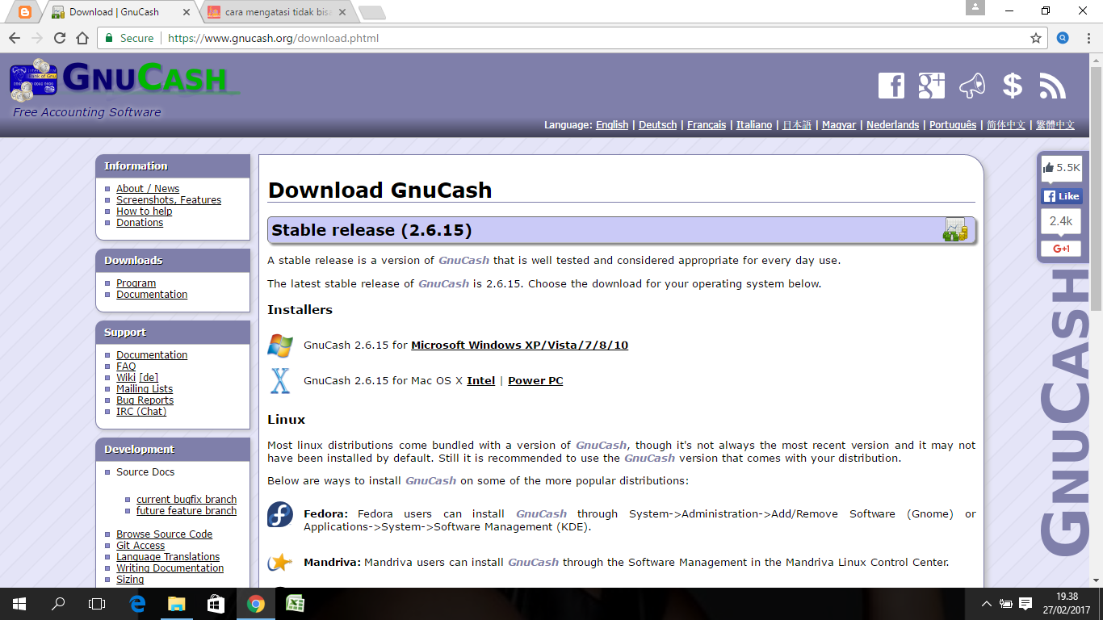The image size is (1103, 620).
Task: Select the megaphone announcement icon
Action: [972, 85]
